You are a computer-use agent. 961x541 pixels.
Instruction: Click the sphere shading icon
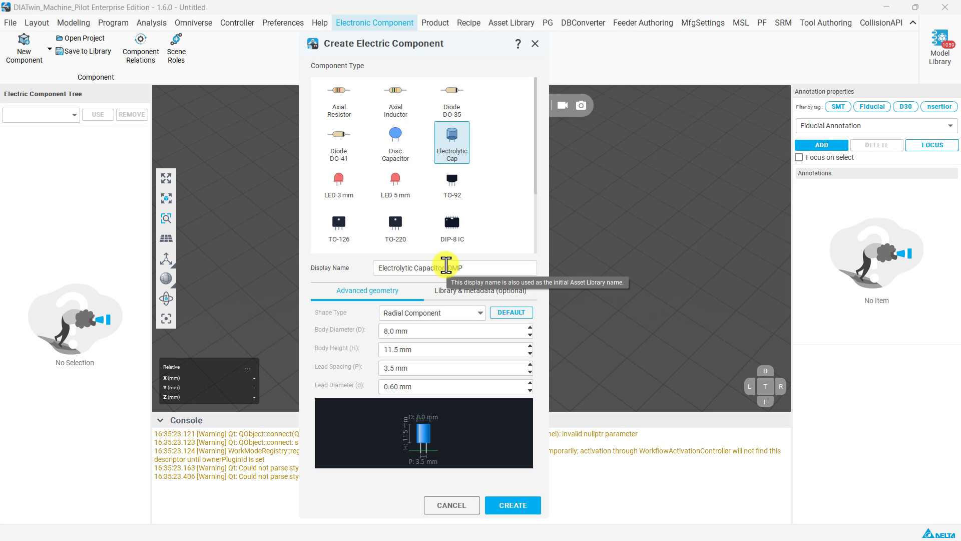[x=166, y=279]
